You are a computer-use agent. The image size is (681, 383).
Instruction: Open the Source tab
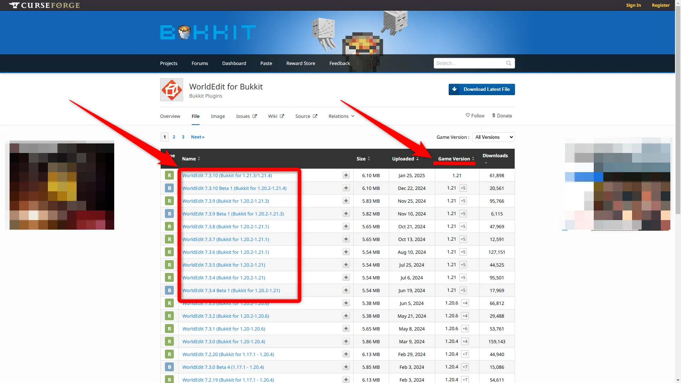click(306, 116)
